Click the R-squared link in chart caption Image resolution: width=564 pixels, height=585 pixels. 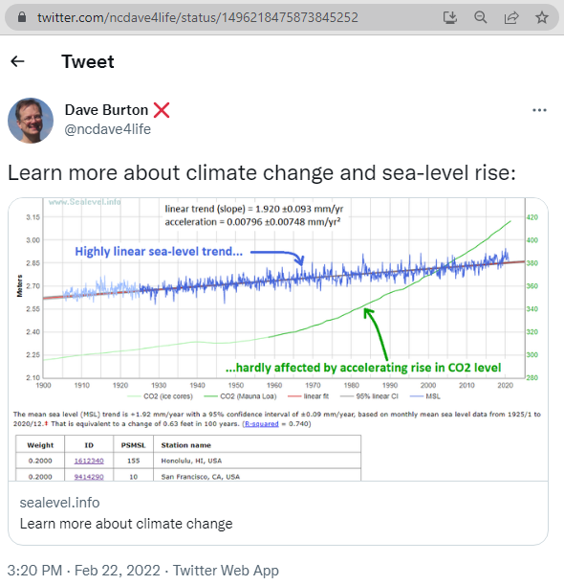tap(262, 424)
